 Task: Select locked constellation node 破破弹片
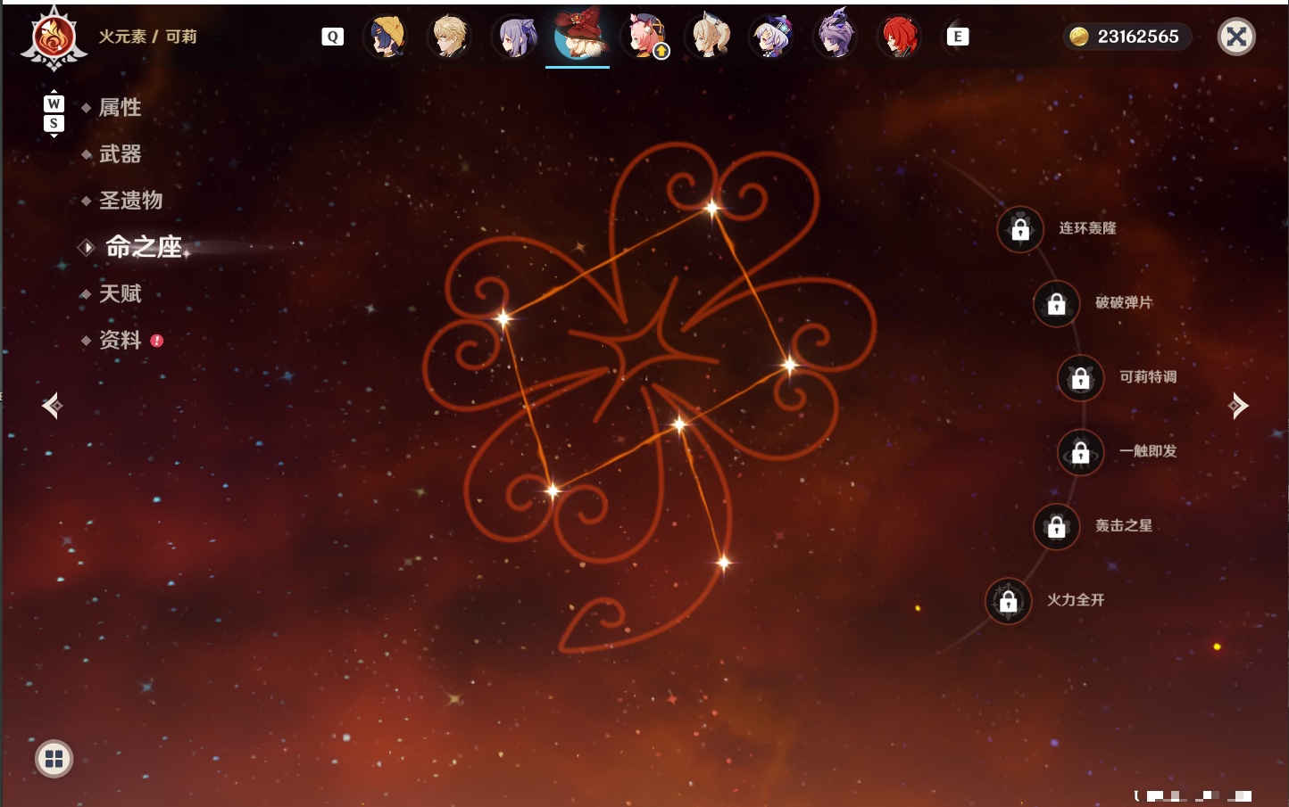tap(1056, 303)
